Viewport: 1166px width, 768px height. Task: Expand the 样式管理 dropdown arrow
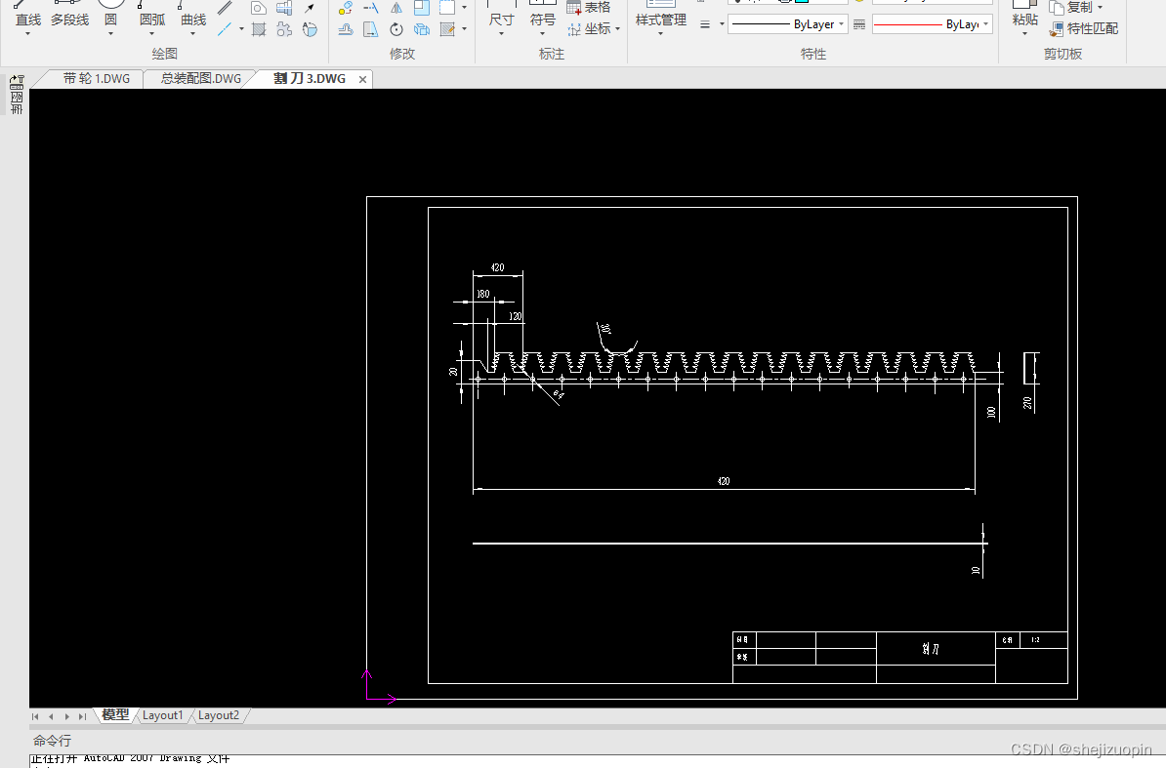[x=660, y=33]
